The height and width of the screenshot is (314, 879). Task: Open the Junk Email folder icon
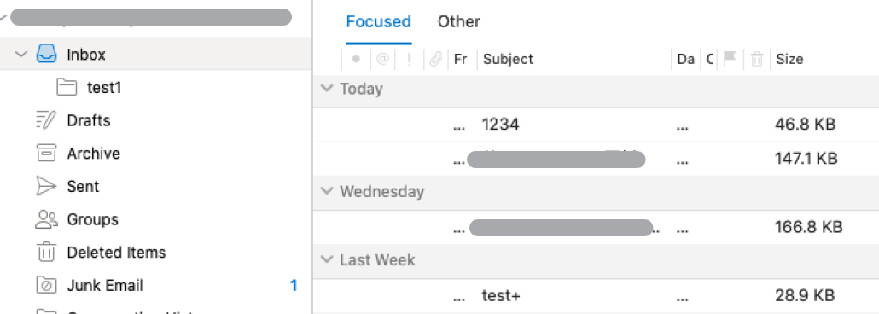[46, 285]
